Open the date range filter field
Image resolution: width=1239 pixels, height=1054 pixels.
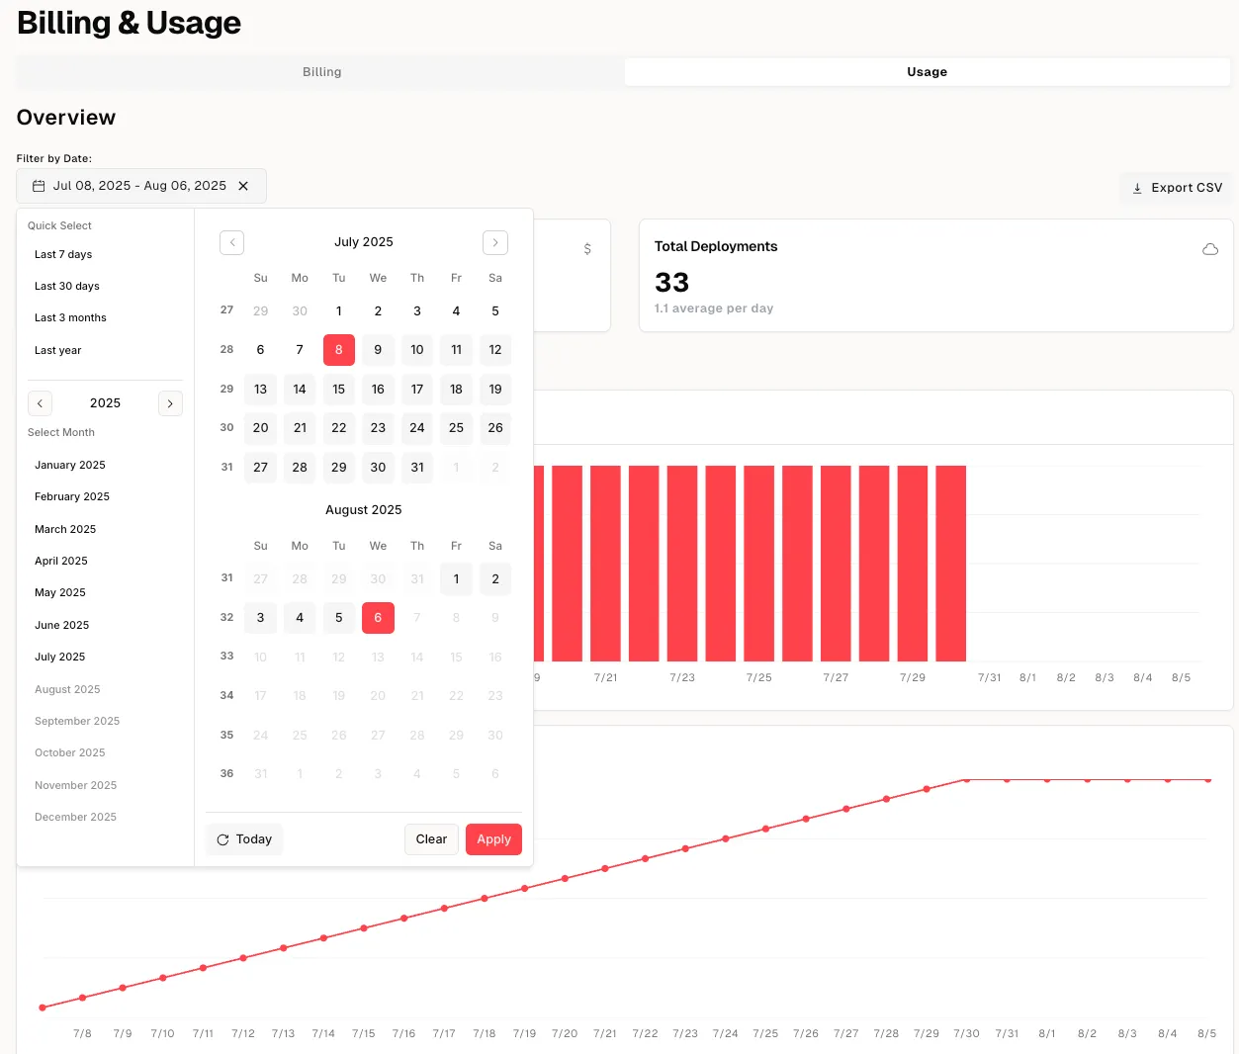click(x=139, y=186)
